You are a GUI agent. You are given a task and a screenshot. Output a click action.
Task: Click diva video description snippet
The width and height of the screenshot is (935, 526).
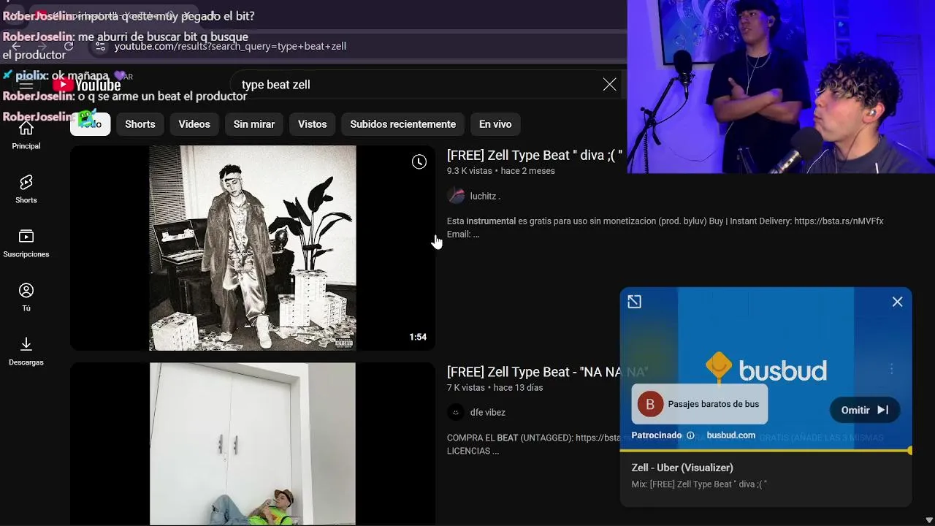point(665,227)
